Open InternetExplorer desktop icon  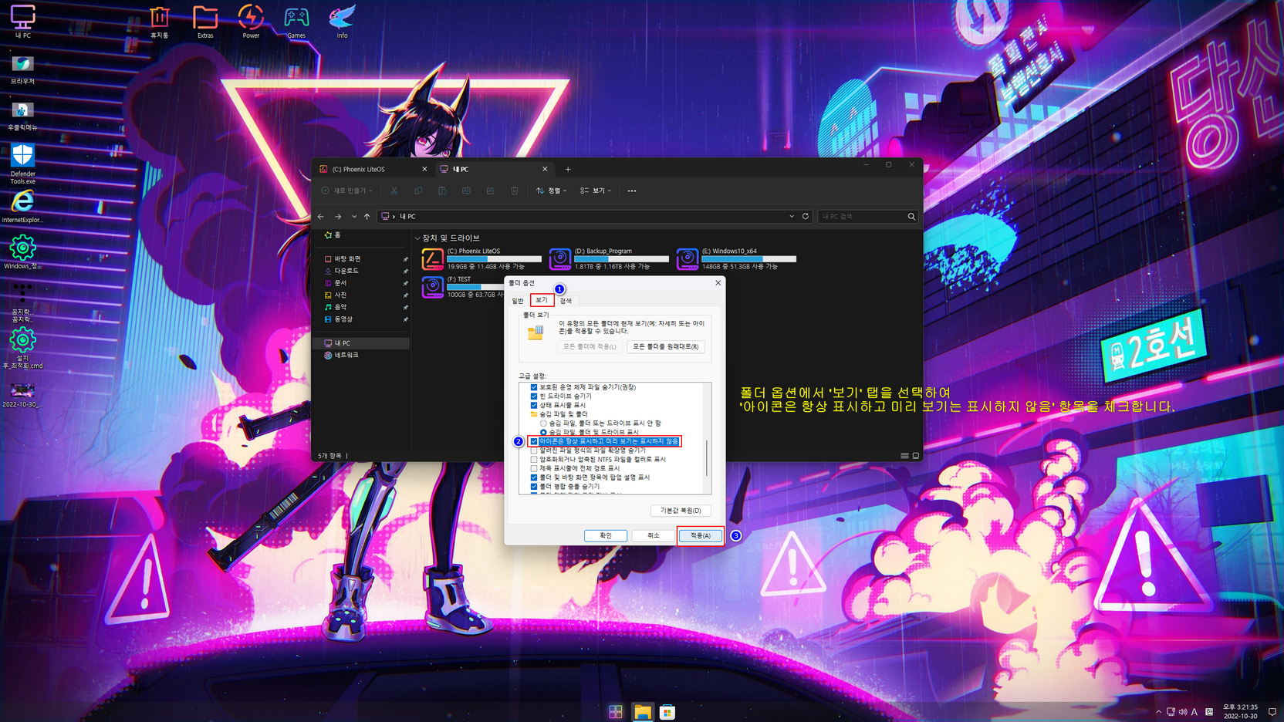[22, 207]
